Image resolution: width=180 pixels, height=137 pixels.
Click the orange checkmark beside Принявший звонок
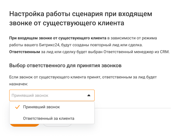pos(17,107)
